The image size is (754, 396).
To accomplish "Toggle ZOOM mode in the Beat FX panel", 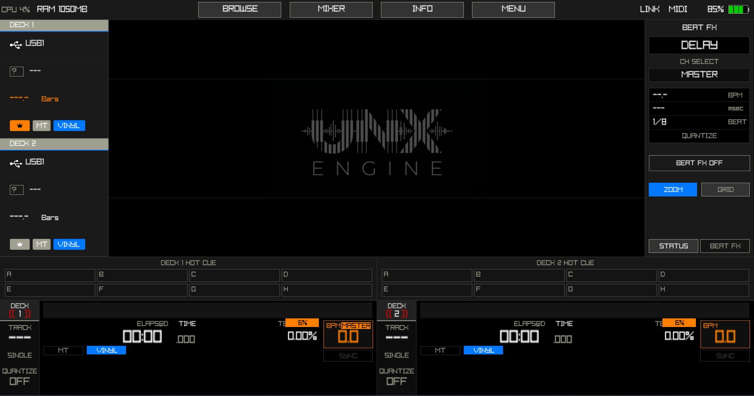I will 672,189.
